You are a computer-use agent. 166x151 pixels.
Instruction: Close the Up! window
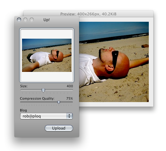point(19,20)
